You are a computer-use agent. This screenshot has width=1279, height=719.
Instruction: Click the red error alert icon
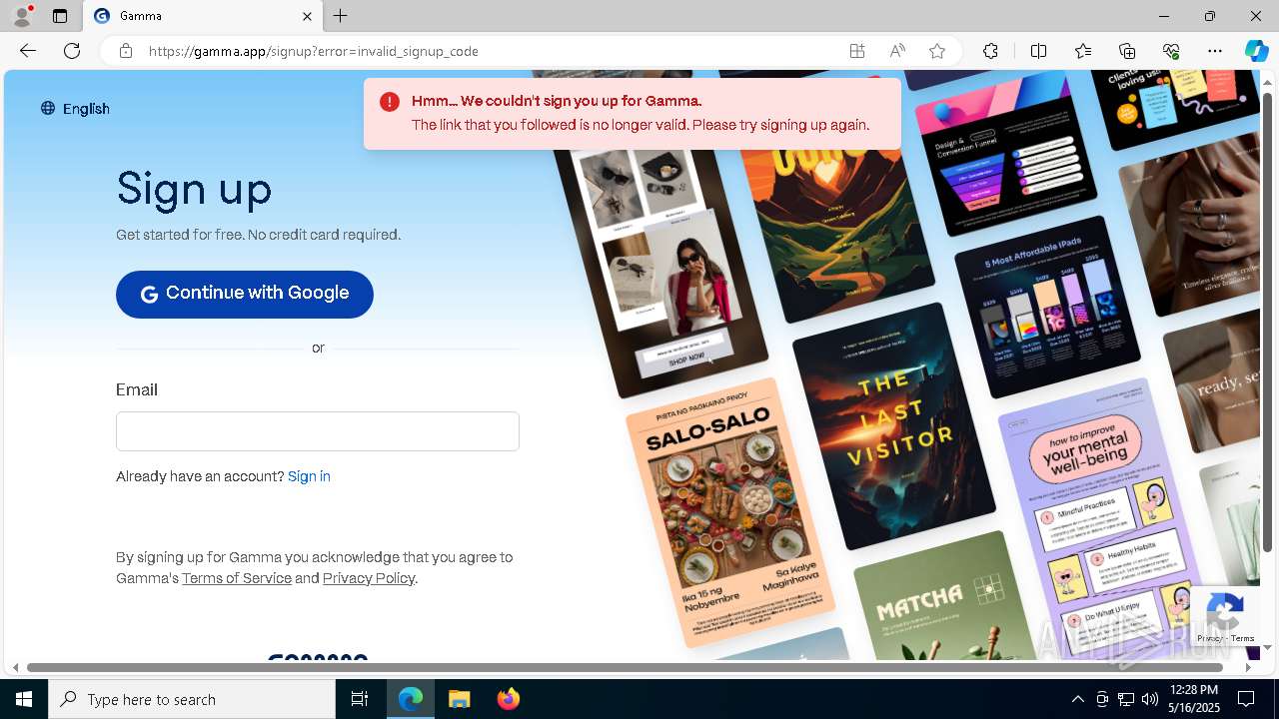(x=390, y=102)
